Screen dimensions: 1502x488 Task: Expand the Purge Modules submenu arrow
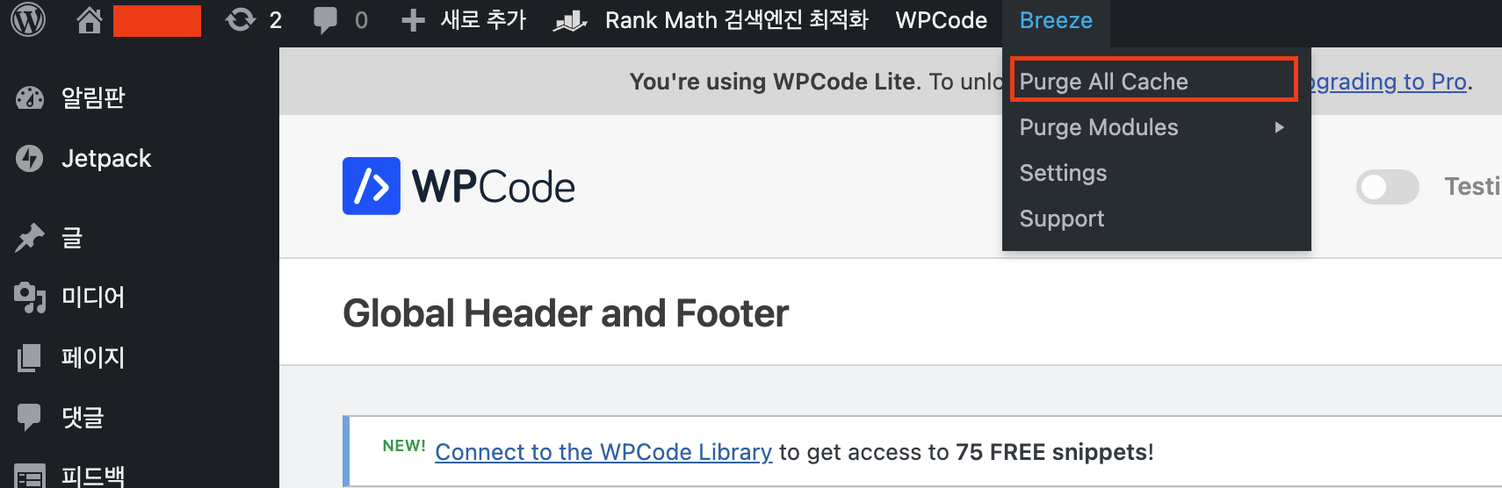pos(1279,127)
